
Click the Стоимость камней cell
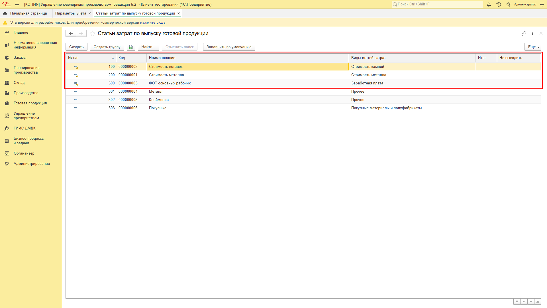click(412, 67)
